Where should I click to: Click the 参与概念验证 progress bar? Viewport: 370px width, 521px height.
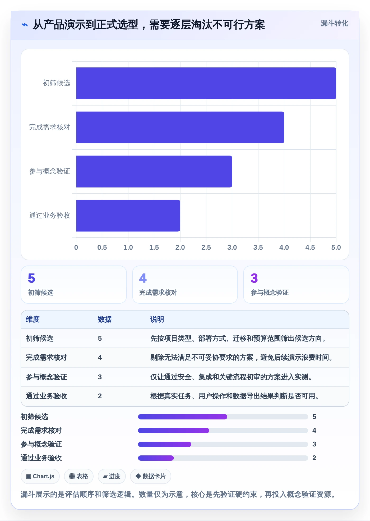(x=223, y=444)
